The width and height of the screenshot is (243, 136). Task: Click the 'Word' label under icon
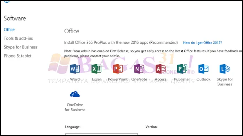[75, 79]
